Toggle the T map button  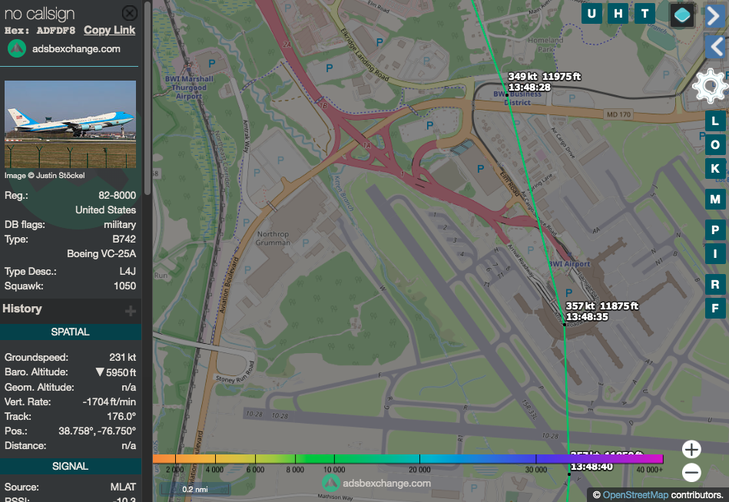click(x=645, y=14)
